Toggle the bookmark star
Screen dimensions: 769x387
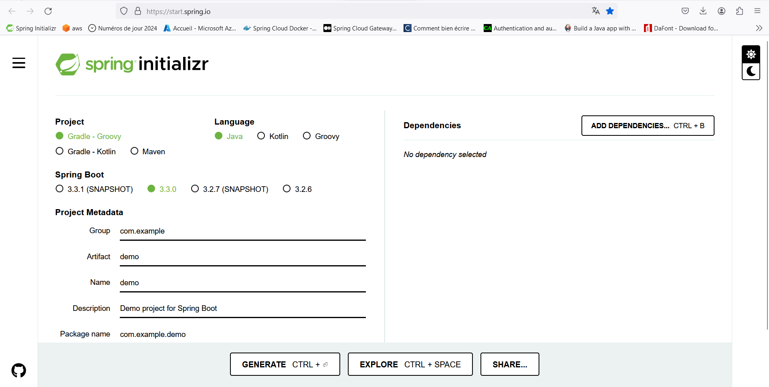(610, 11)
